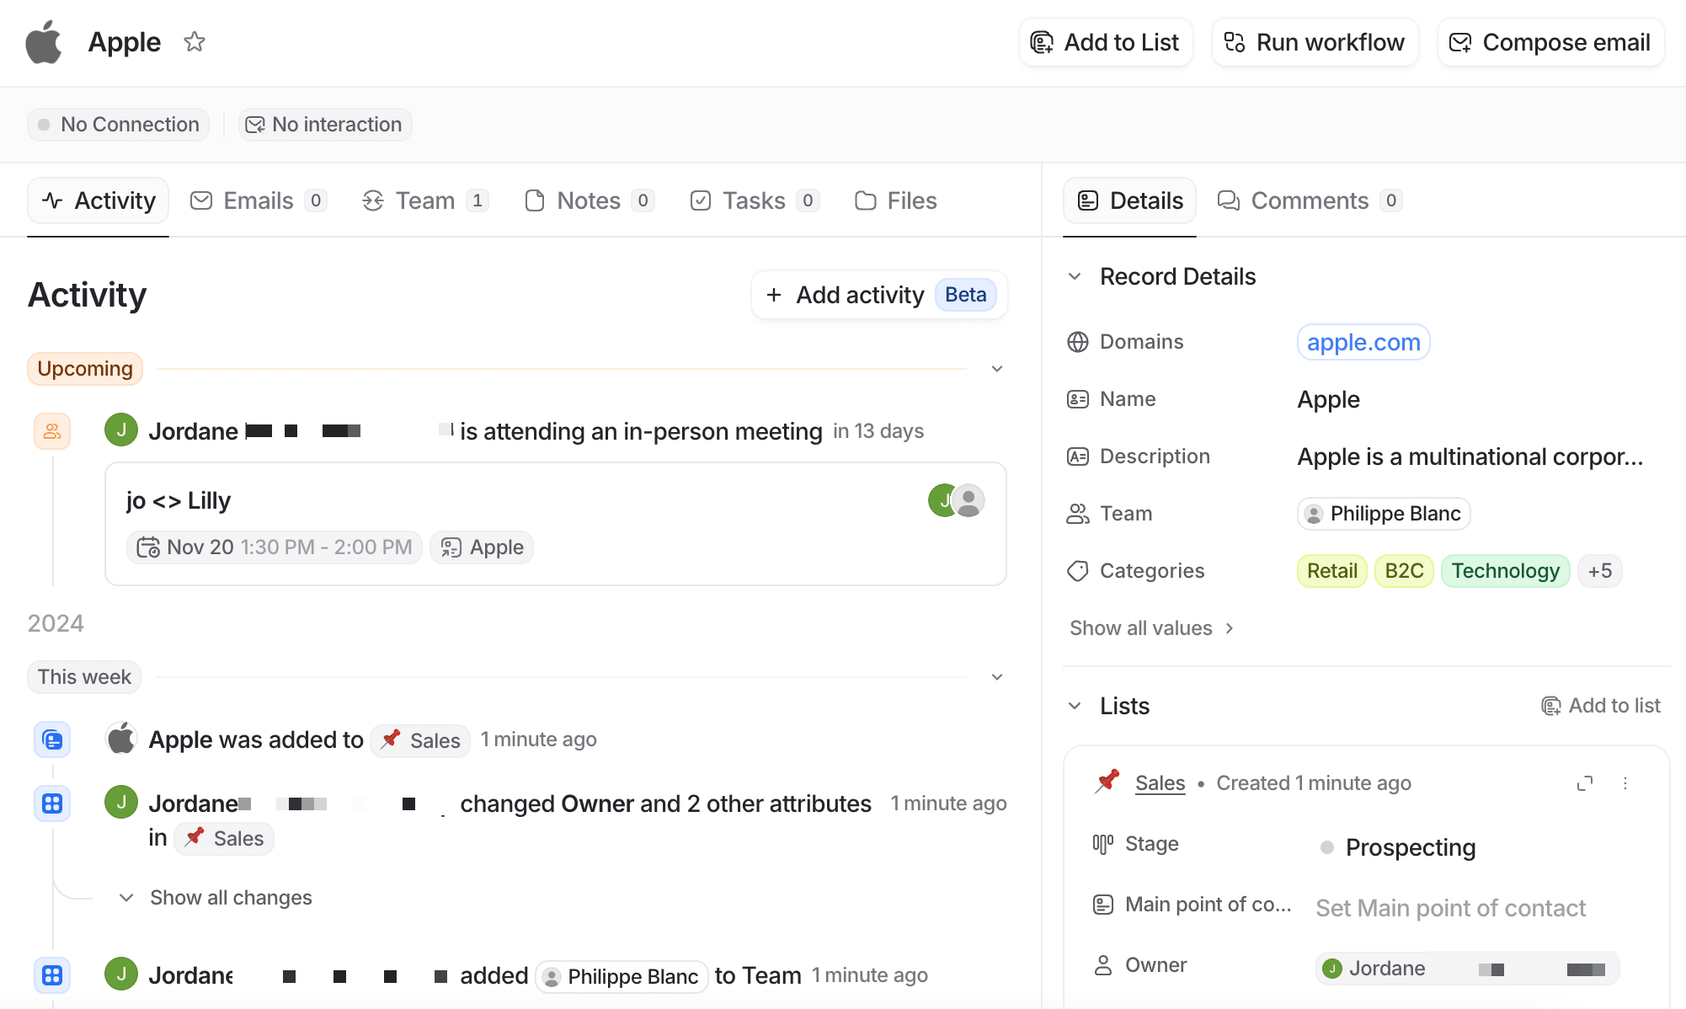Click the Run workflow button
The height and width of the screenshot is (1009, 1686).
click(1315, 40)
